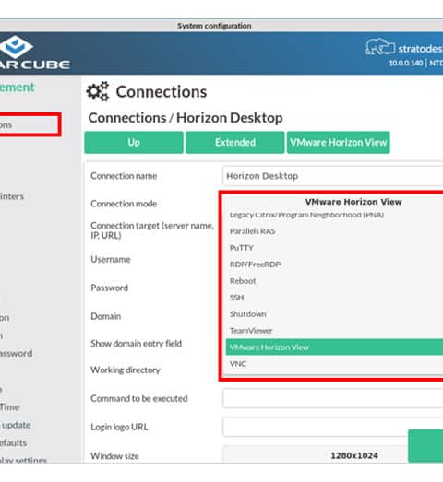Click the IP address 10.0.0.140 text
The height and width of the screenshot is (482, 443).
click(x=406, y=63)
